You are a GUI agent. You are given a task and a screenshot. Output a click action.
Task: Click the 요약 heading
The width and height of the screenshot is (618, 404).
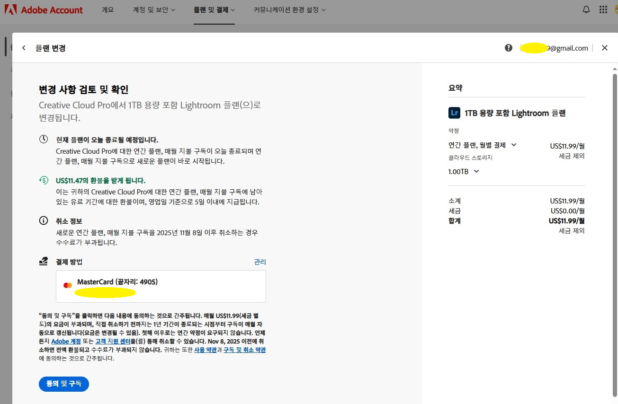(x=455, y=88)
